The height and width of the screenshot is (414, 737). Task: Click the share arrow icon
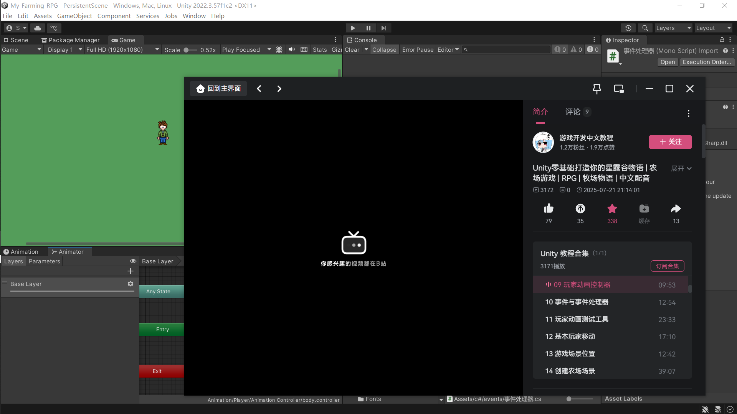(x=676, y=209)
